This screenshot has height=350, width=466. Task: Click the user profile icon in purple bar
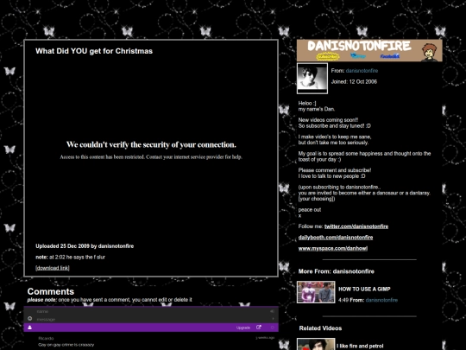[29, 328]
